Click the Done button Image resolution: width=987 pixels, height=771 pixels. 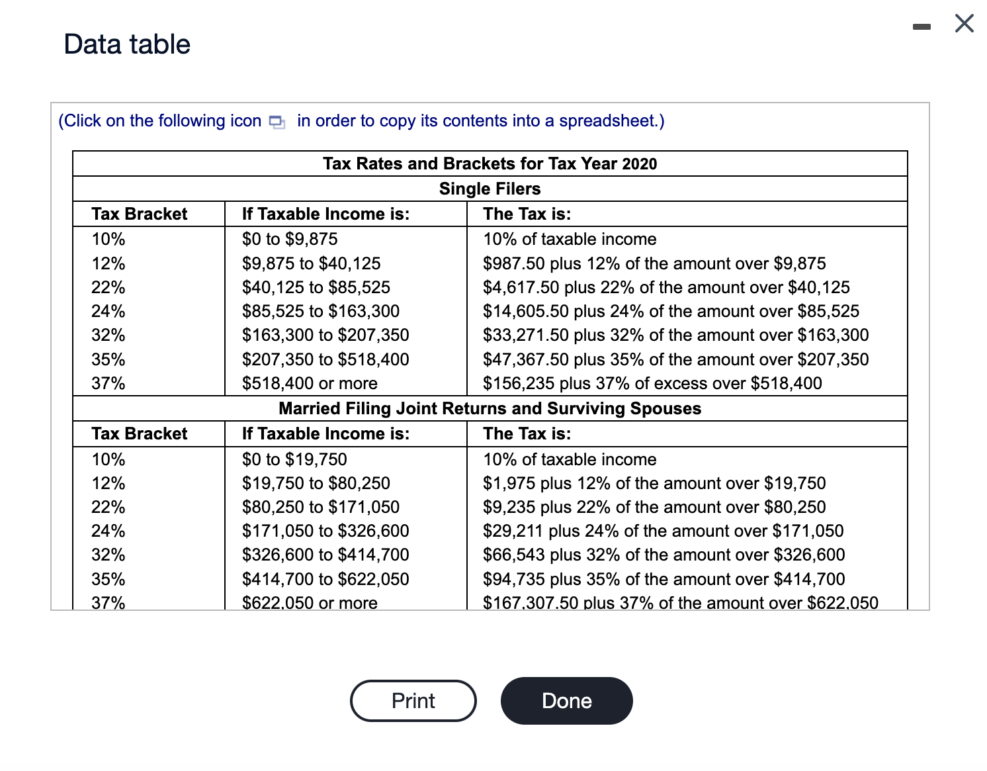point(567,701)
